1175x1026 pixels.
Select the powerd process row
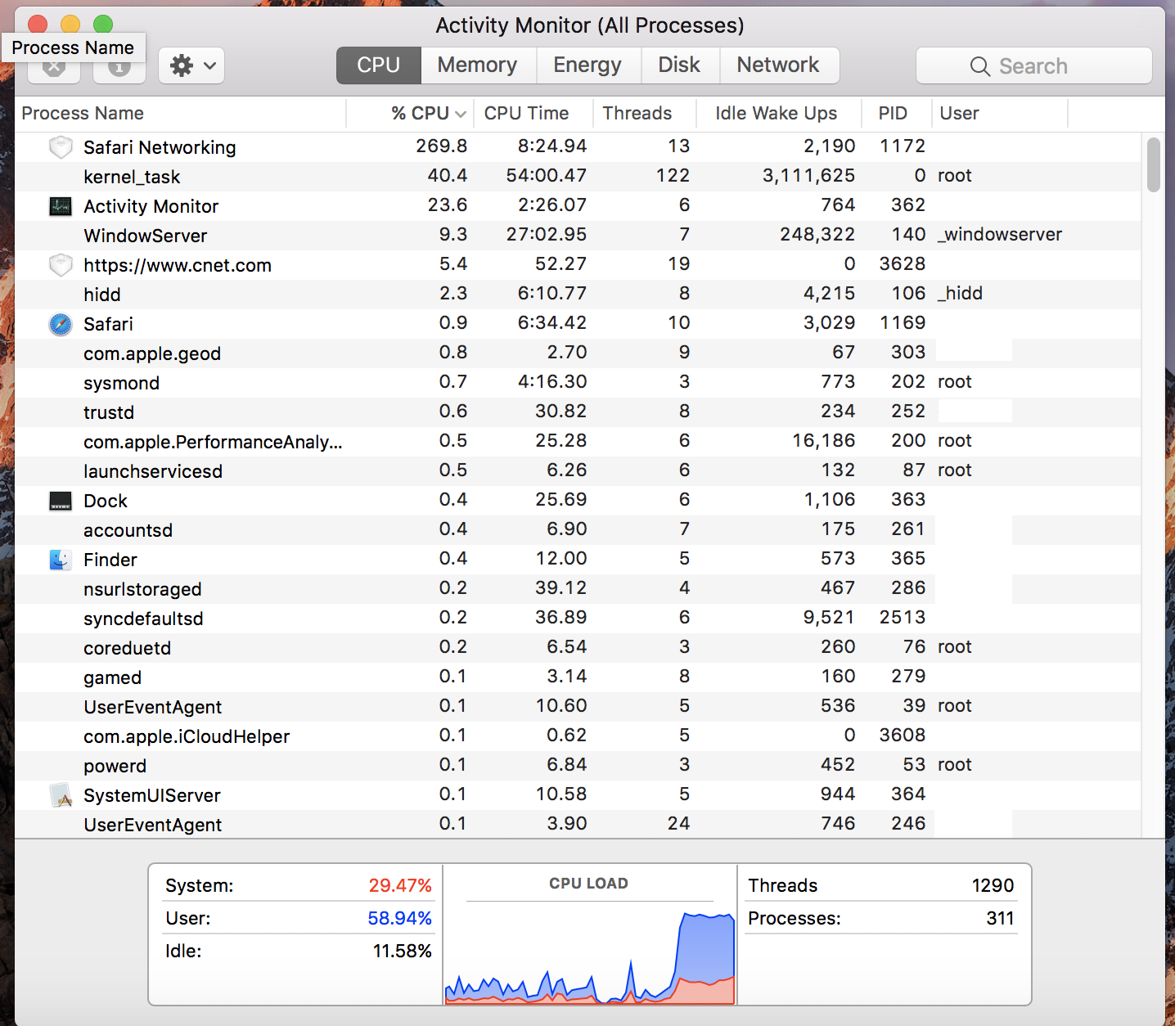pyautogui.click(x=578, y=766)
